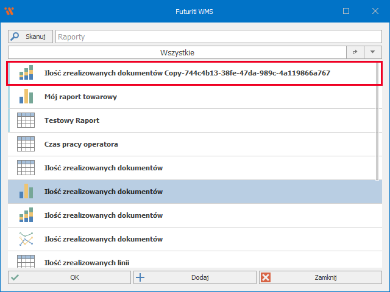Click the table icon next to Testowy Raport
Screen dimensions: 390x292
click(26, 120)
